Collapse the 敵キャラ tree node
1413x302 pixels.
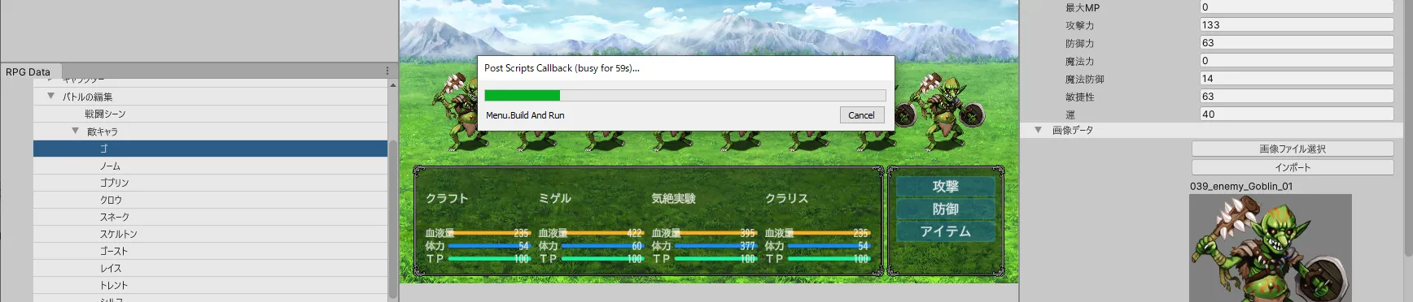[x=76, y=131]
